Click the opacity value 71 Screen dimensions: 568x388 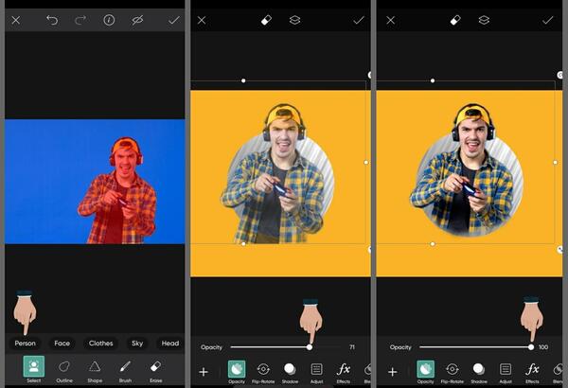coord(352,347)
